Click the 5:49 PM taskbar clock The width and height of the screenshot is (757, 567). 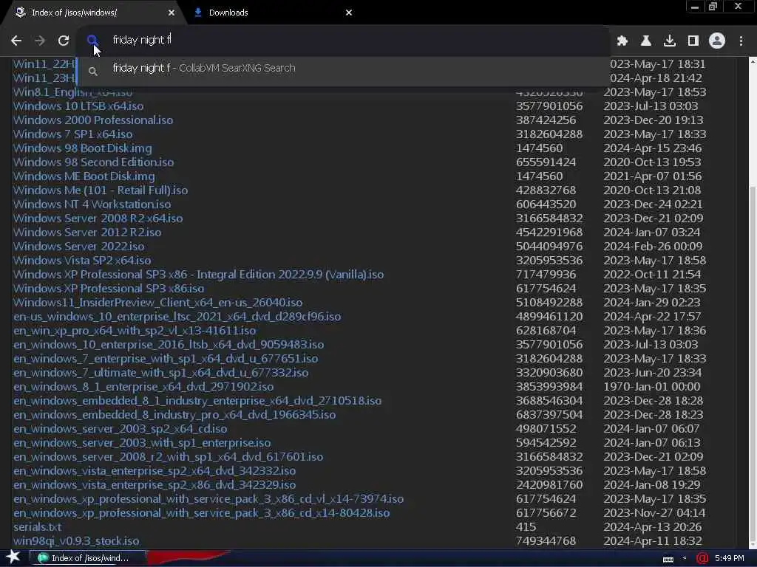730,558
